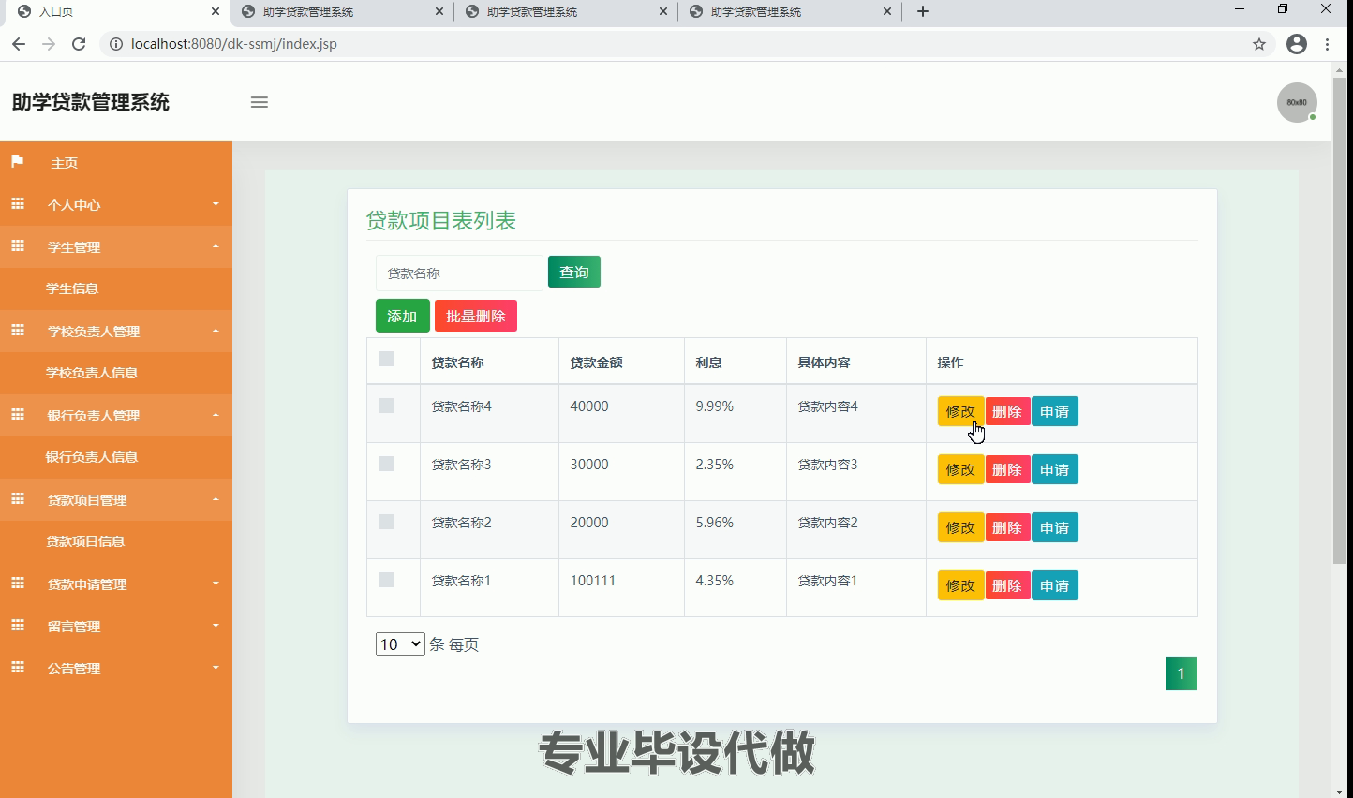Image resolution: width=1353 pixels, height=798 pixels.
Task: Go to page 1 in pagination
Action: click(1181, 673)
